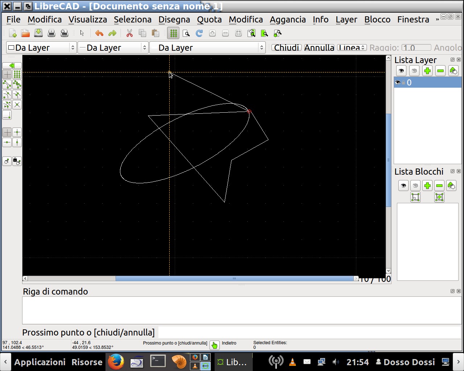464x371 pixels.
Task: Open the line width Da Layer dropdown
Action: pos(113,48)
